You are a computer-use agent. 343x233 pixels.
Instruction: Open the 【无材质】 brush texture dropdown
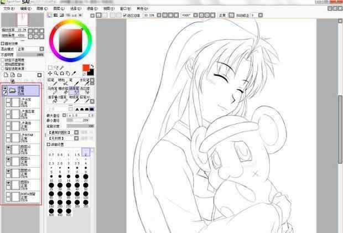tap(76, 138)
